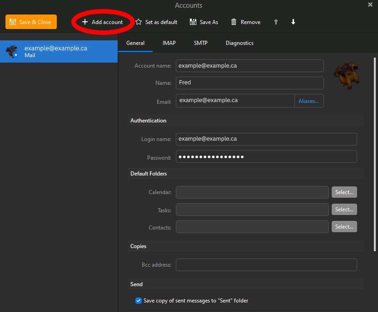Image resolution: width=378 pixels, height=312 pixels.
Task: Click the Set as default label
Action: pos(161,22)
